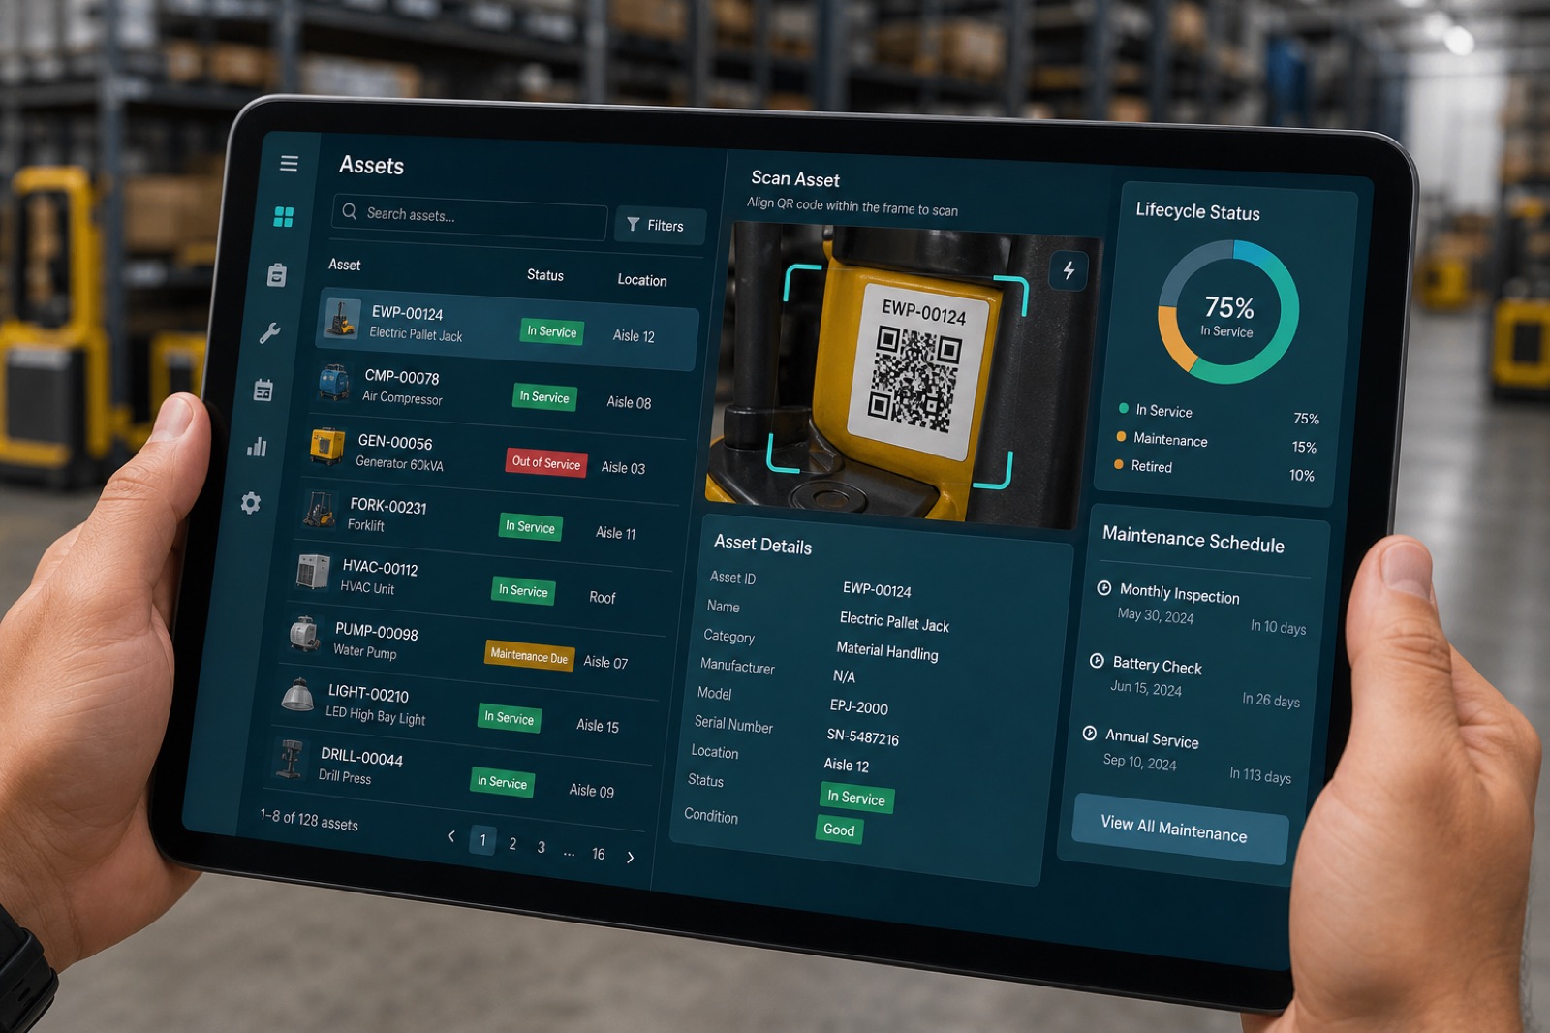Click the 75% lifecycle donut chart
Screen dimensions: 1550x1033
[x=1228, y=312]
